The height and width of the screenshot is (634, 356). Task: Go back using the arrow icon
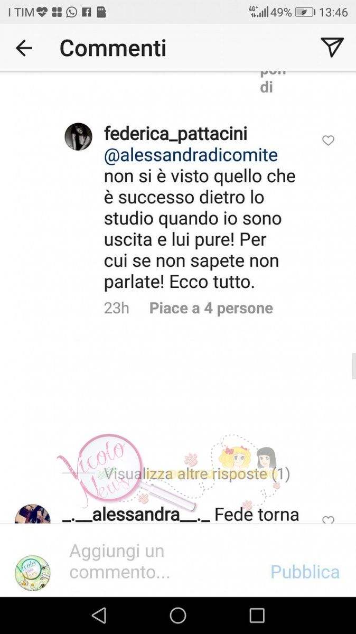[24, 48]
